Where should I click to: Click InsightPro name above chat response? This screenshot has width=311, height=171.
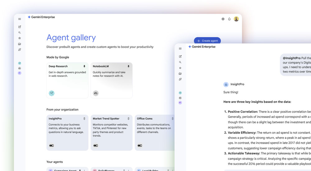237,84
